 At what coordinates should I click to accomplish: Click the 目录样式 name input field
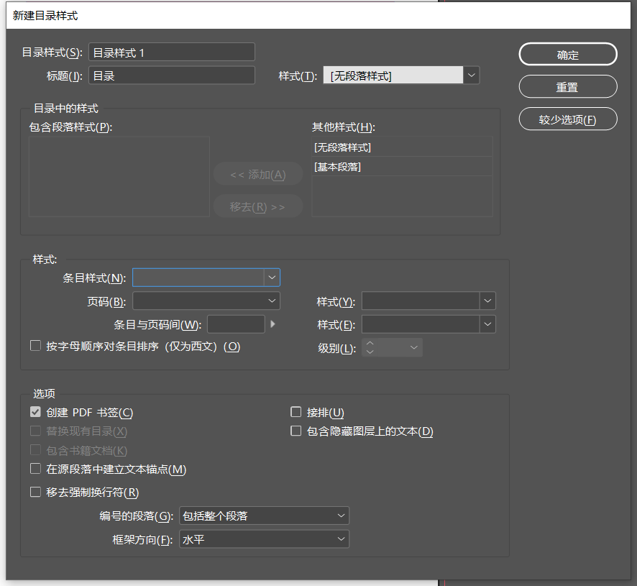[171, 52]
